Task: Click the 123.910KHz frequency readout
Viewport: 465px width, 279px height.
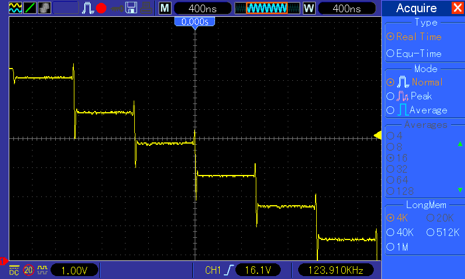Action: [x=336, y=270]
